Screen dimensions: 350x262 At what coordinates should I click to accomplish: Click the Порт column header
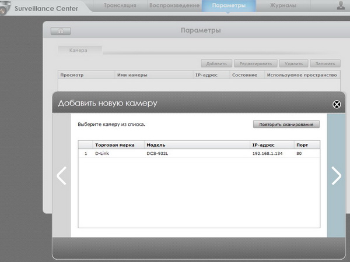(302, 144)
